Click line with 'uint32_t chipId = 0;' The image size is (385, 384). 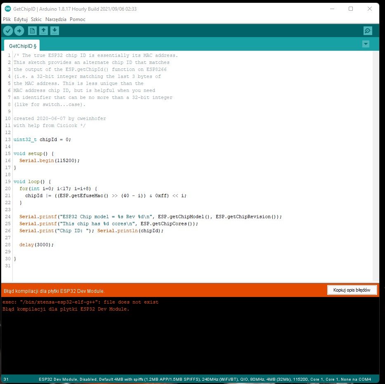(x=42, y=139)
